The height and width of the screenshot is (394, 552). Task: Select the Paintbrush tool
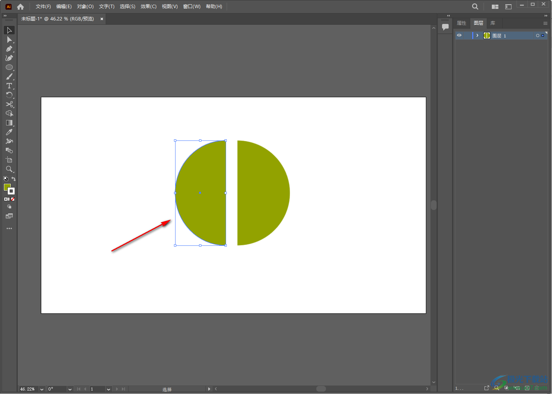(9, 76)
